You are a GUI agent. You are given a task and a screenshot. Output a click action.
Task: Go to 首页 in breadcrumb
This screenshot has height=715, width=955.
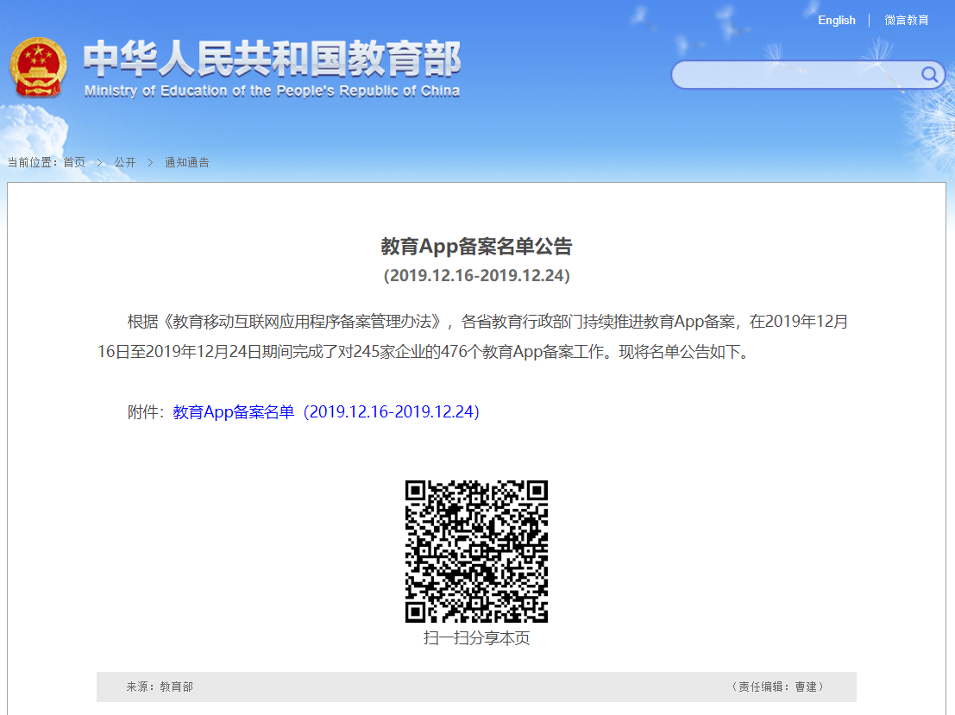click(x=74, y=163)
